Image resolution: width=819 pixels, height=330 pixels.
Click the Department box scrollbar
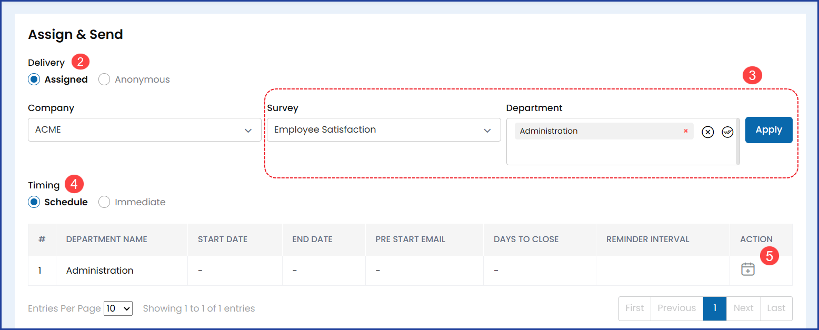click(x=737, y=142)
